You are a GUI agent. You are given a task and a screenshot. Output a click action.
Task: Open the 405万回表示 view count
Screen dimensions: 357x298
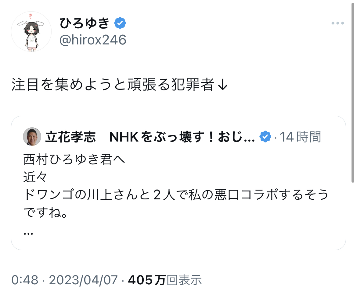(165, 280)
